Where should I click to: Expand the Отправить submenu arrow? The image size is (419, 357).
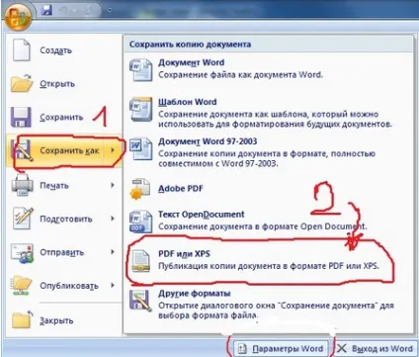click(113, 252)
